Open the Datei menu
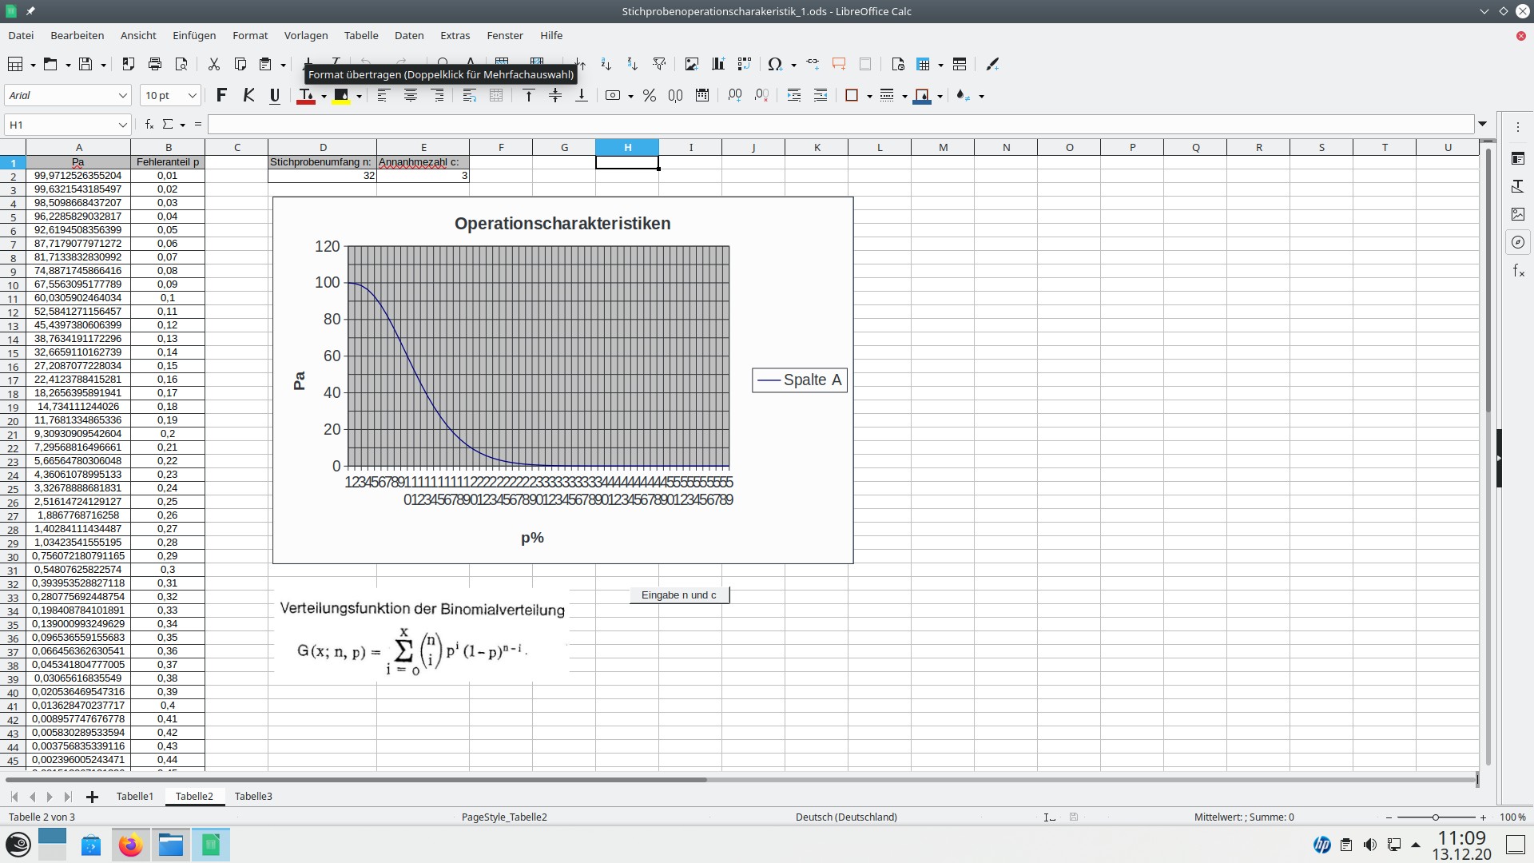This screenshot has width=1534, height=863. (x=21, y=35)
